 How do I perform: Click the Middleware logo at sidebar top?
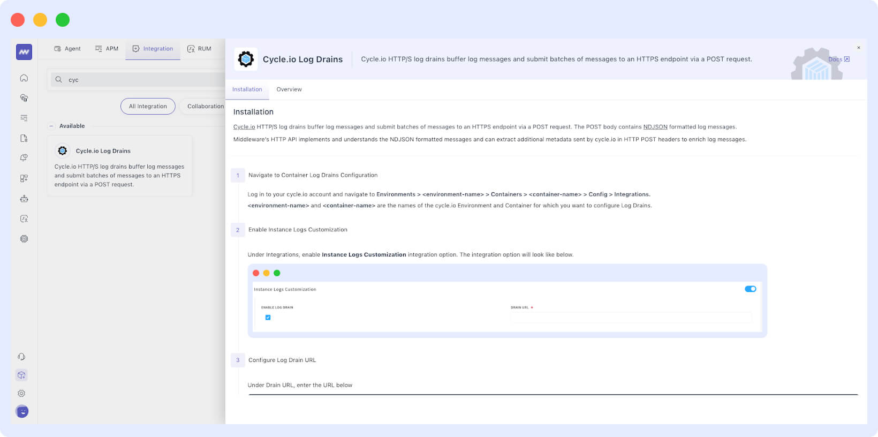point(24,52)
